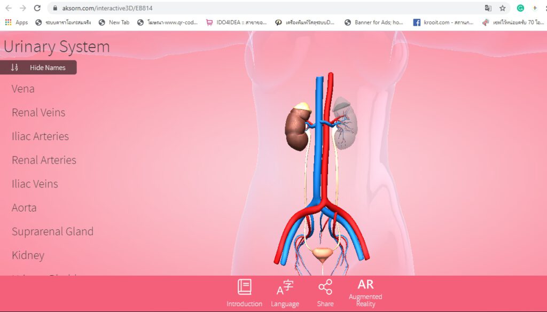547x312 pixels.
Task: Click the Language translation icon
Action: tap(285, 287)
